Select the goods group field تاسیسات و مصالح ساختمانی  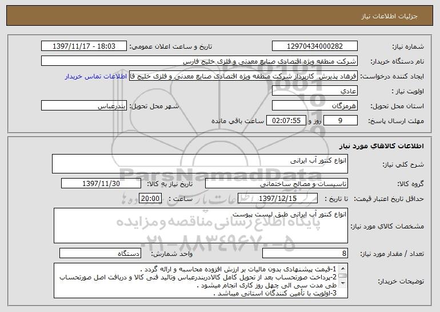(x=277, y=184)
